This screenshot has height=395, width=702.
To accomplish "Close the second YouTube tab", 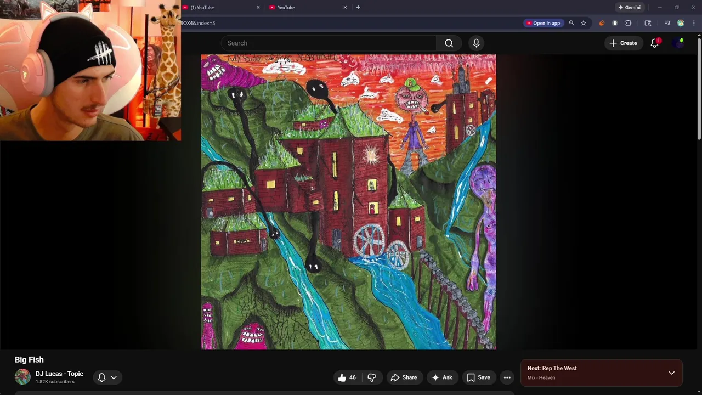I will (345, 7).
